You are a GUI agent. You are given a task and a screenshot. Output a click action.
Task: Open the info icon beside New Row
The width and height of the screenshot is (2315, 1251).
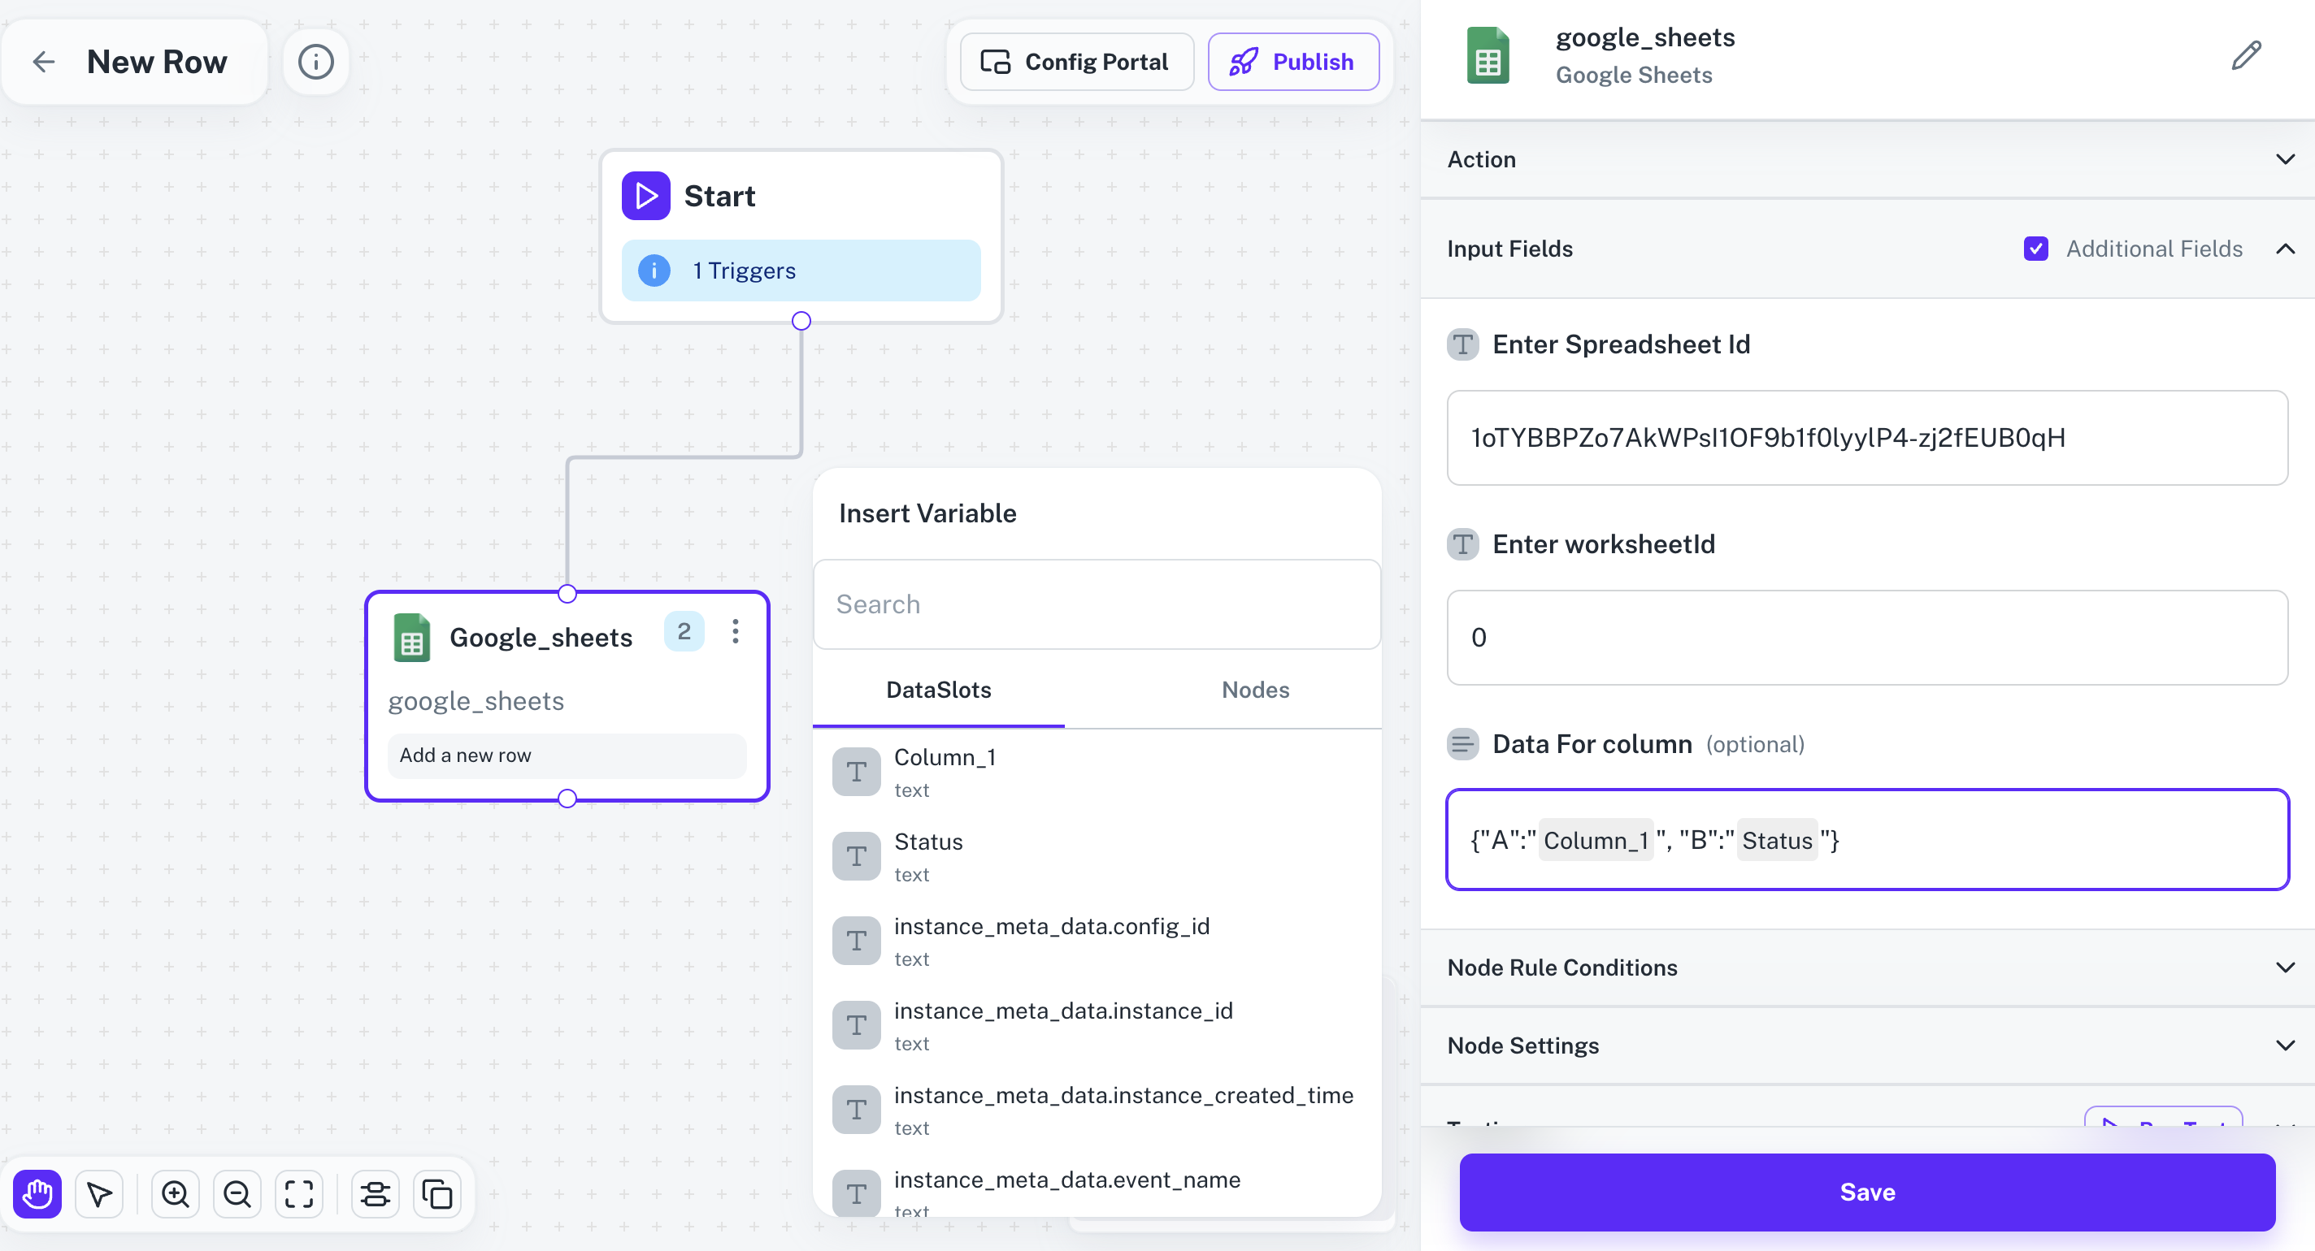point(315,61)
